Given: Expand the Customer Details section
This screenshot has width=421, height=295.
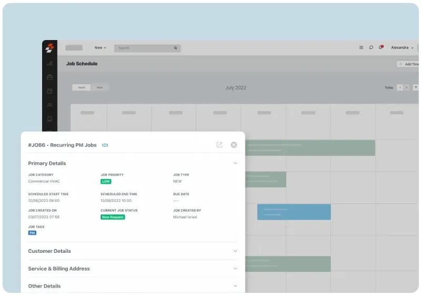Looking at the screenshot, I should click(235, 251).
